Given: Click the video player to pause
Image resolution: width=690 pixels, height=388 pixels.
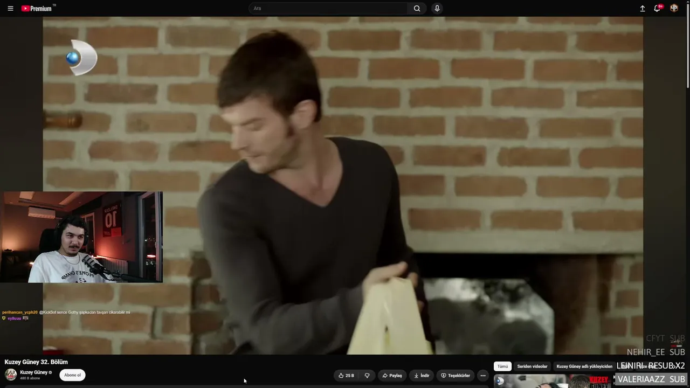Looking at the screenshot, I should coord(343,185).
